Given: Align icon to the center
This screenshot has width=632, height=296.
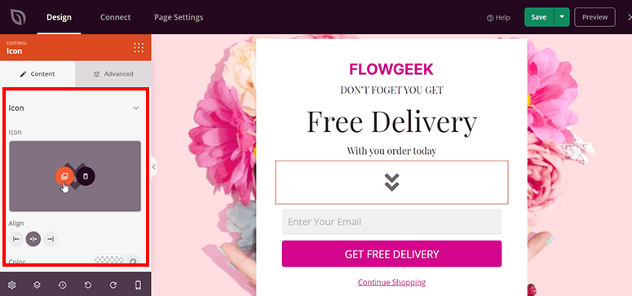Looking at the screenshot, I should (x=33, y=239).
